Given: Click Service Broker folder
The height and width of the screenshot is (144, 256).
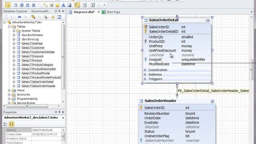Looking at the screenshot, I should [26, 103].
